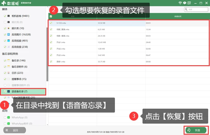
Task: Toggle the select-all checkbox in table header
Action: 51,16
